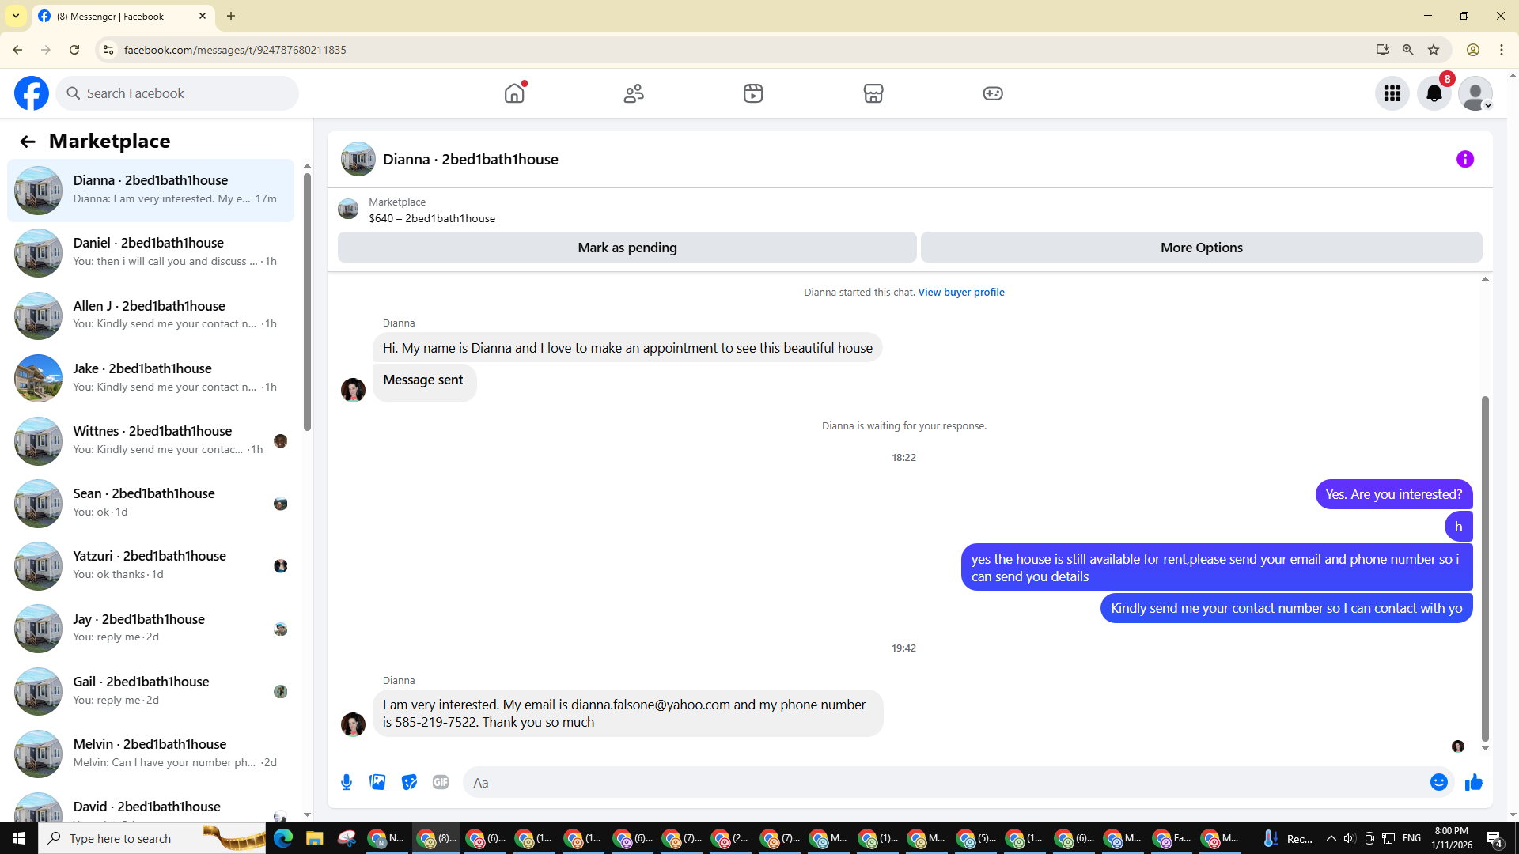Open the Jay conversation
The image size is (1519, 854).
point(150,629)
